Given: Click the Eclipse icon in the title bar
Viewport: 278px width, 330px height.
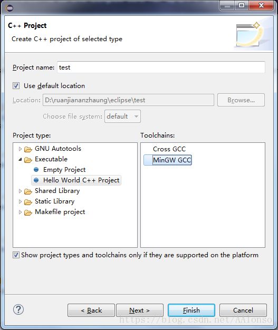Looking at the screenshot, I should 9,8.
